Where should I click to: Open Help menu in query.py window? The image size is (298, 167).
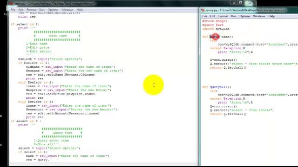pyautogui.click(x=271, y=16)
